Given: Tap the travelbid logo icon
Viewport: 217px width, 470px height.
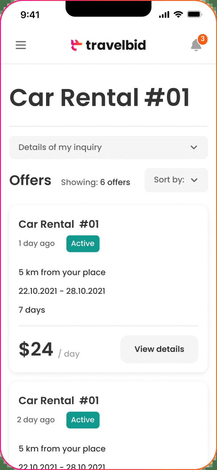Looking at the screenshot, I should click(x=76, y=45).
